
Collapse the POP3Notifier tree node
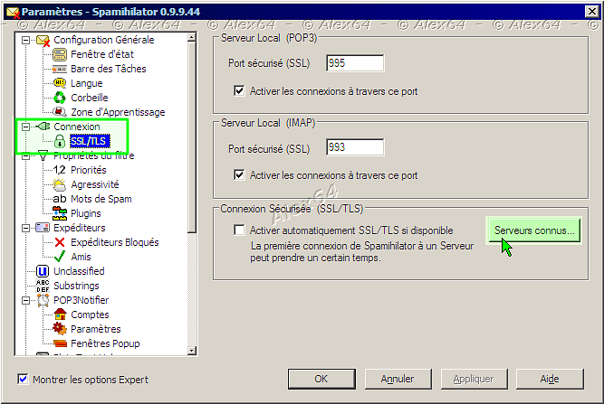26,300
